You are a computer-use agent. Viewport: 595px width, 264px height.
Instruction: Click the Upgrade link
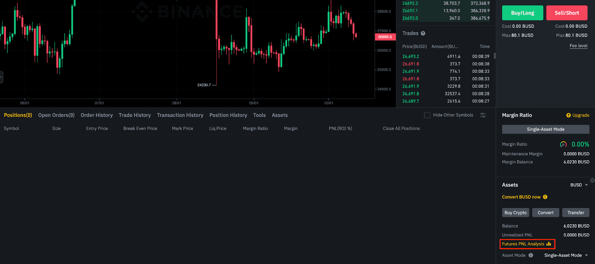tap(580, 115)
